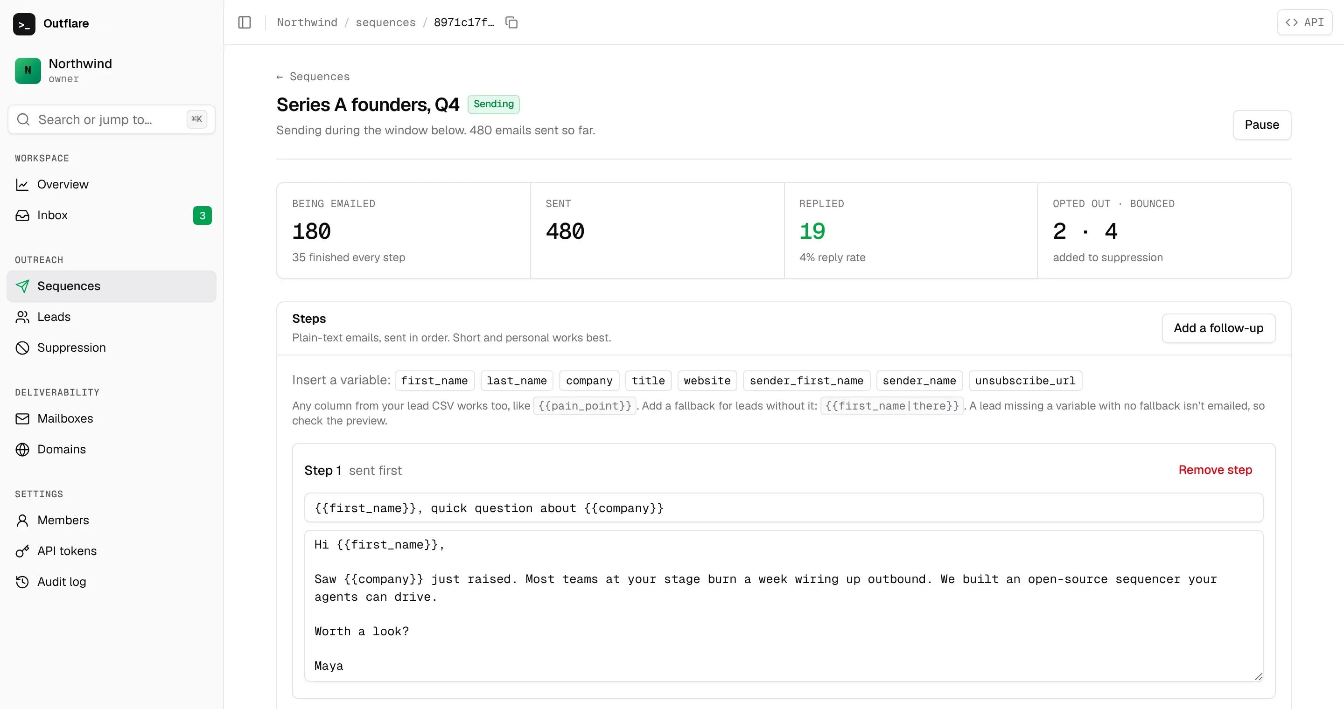Viewport: 1344px width, 709px height.
Task: Click the Northwind green N avatar
Action: tap(28, 70)
